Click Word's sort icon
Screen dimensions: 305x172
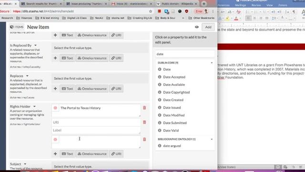click(x=287, y=12)
